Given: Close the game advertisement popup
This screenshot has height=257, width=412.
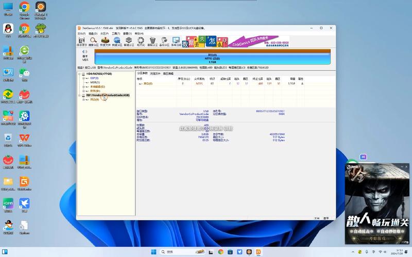Looking at the screenshot, I should coord(406,167).
